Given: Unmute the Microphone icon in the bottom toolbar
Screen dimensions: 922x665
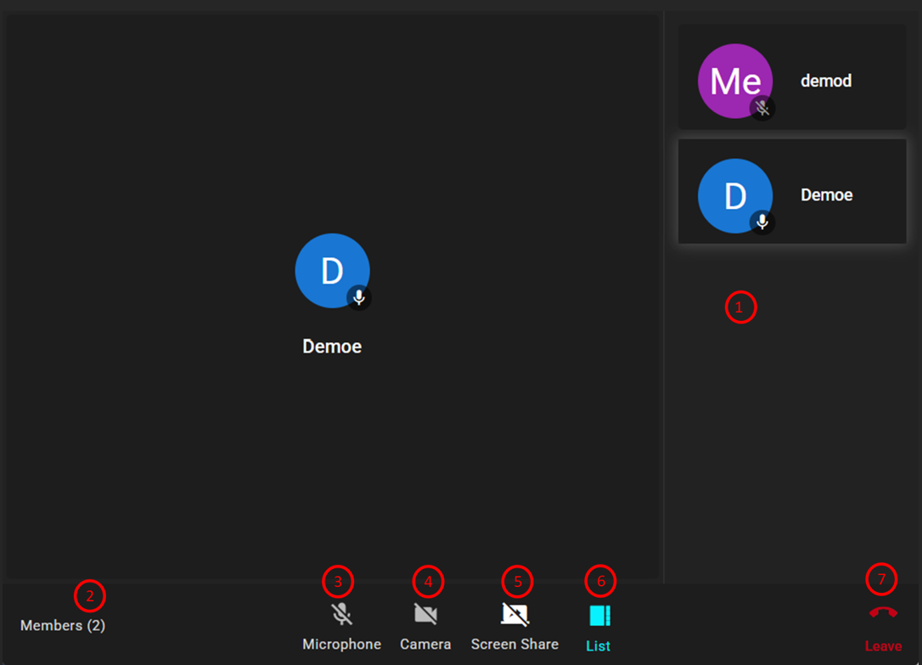Looking at the screenshot, I should [341, 614].
